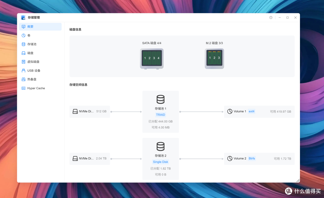The height and width of the screenshot is (198, 324).
Task: Click the 已分配 444.00 GB text
Action: (160, 122)
